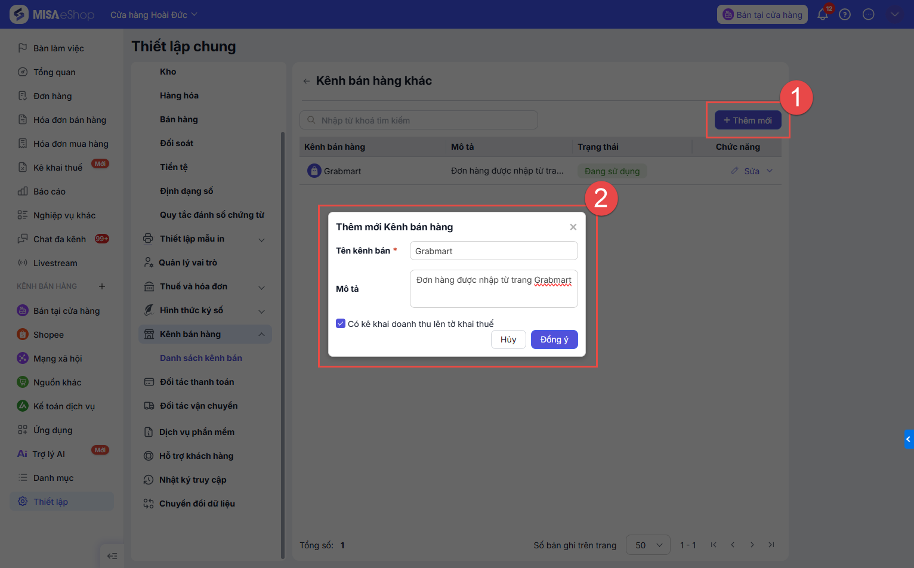Open the user account dropdown chevron
Screen dimensions: 914x568
894,14
